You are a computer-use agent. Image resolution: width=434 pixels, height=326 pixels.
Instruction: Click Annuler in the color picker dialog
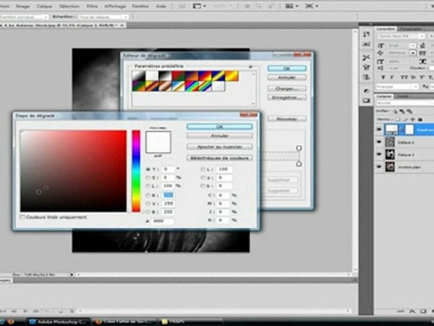click(220, 135)
